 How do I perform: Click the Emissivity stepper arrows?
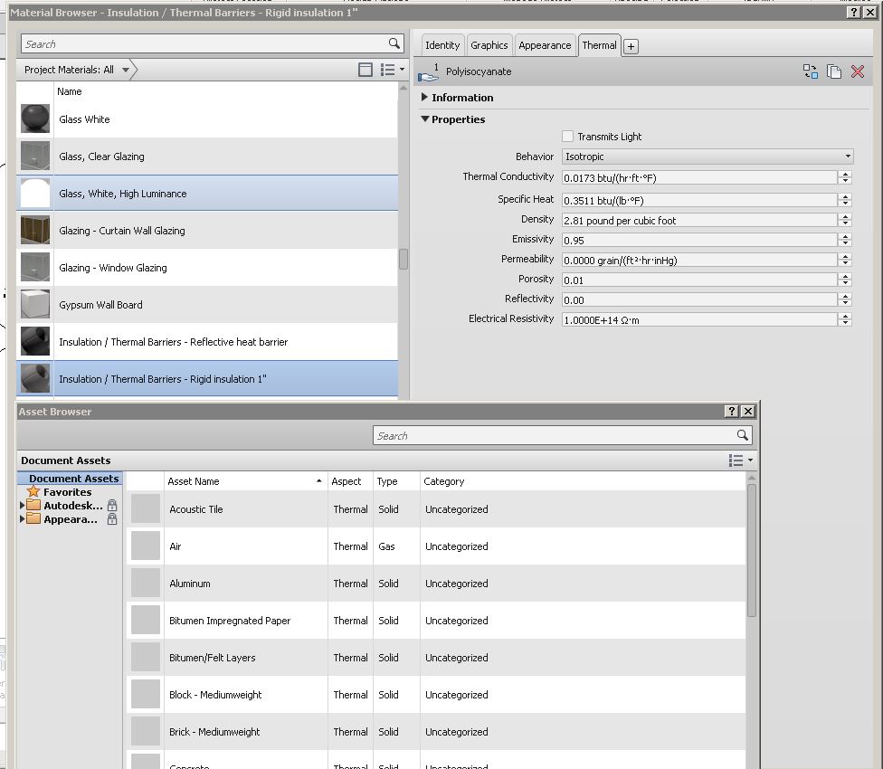point(845,240)
